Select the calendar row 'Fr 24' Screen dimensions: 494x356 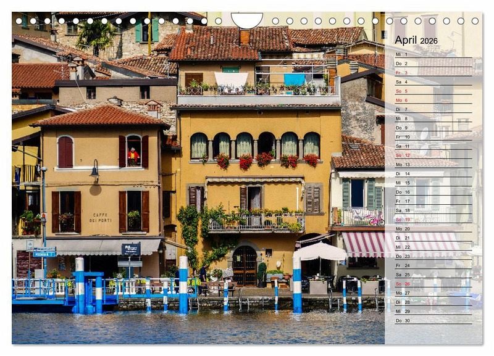tap(433, 265)
